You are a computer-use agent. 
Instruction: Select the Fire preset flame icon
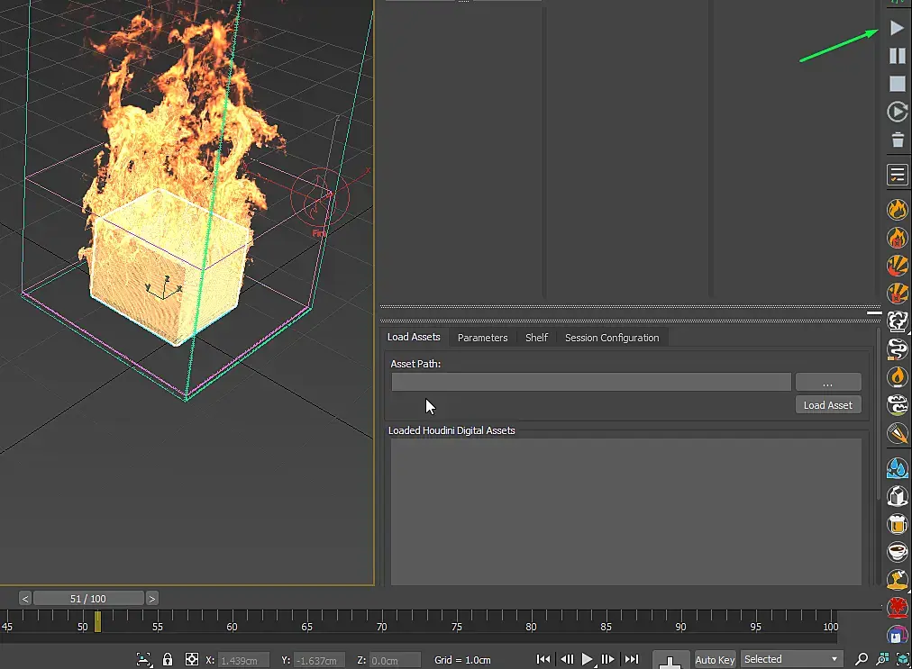(897, 210)
